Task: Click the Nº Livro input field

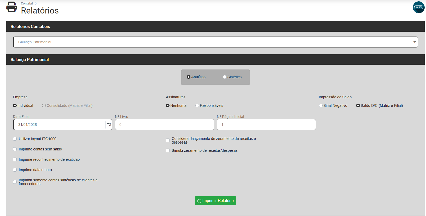Action: (x=164, y=125)
